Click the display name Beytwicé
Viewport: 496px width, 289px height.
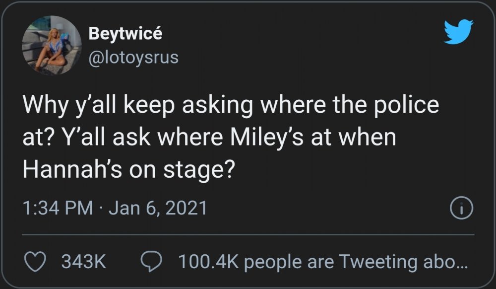(125, 34)
